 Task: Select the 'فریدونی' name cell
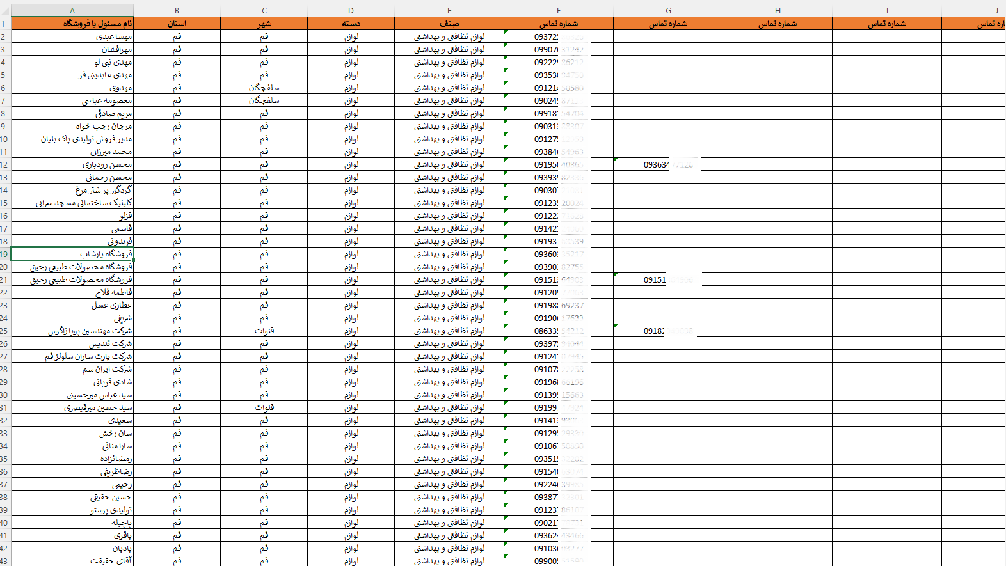pyautogui.click(x=72, y=241)
